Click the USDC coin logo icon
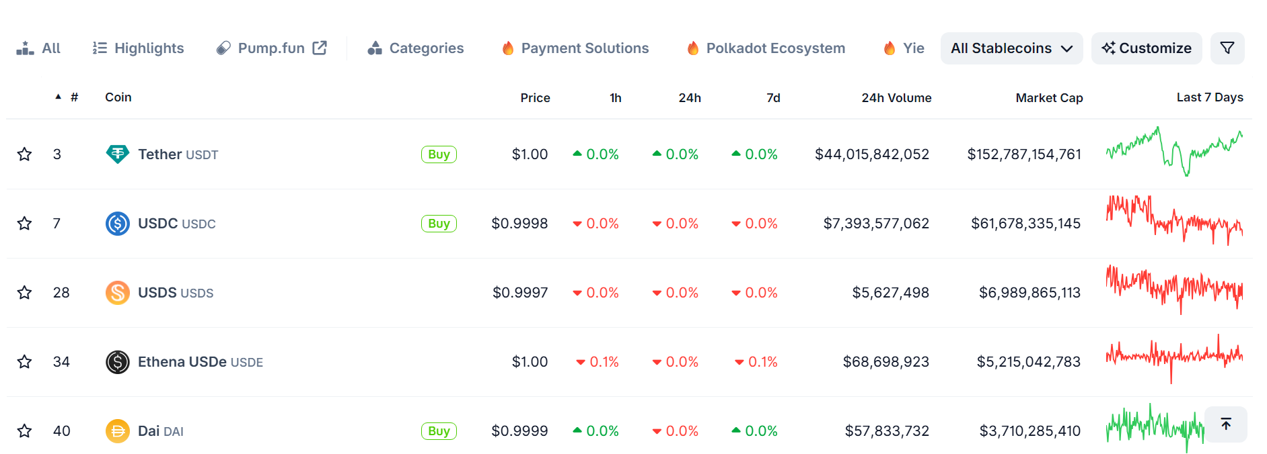 coord(118,224)
